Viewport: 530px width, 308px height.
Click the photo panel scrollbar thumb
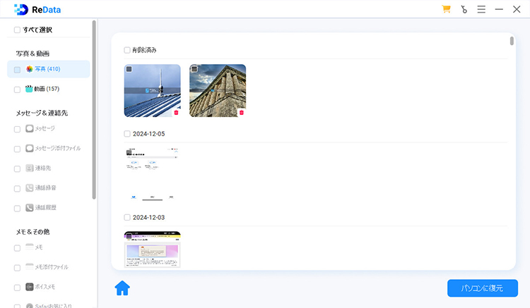click(512, 41)
